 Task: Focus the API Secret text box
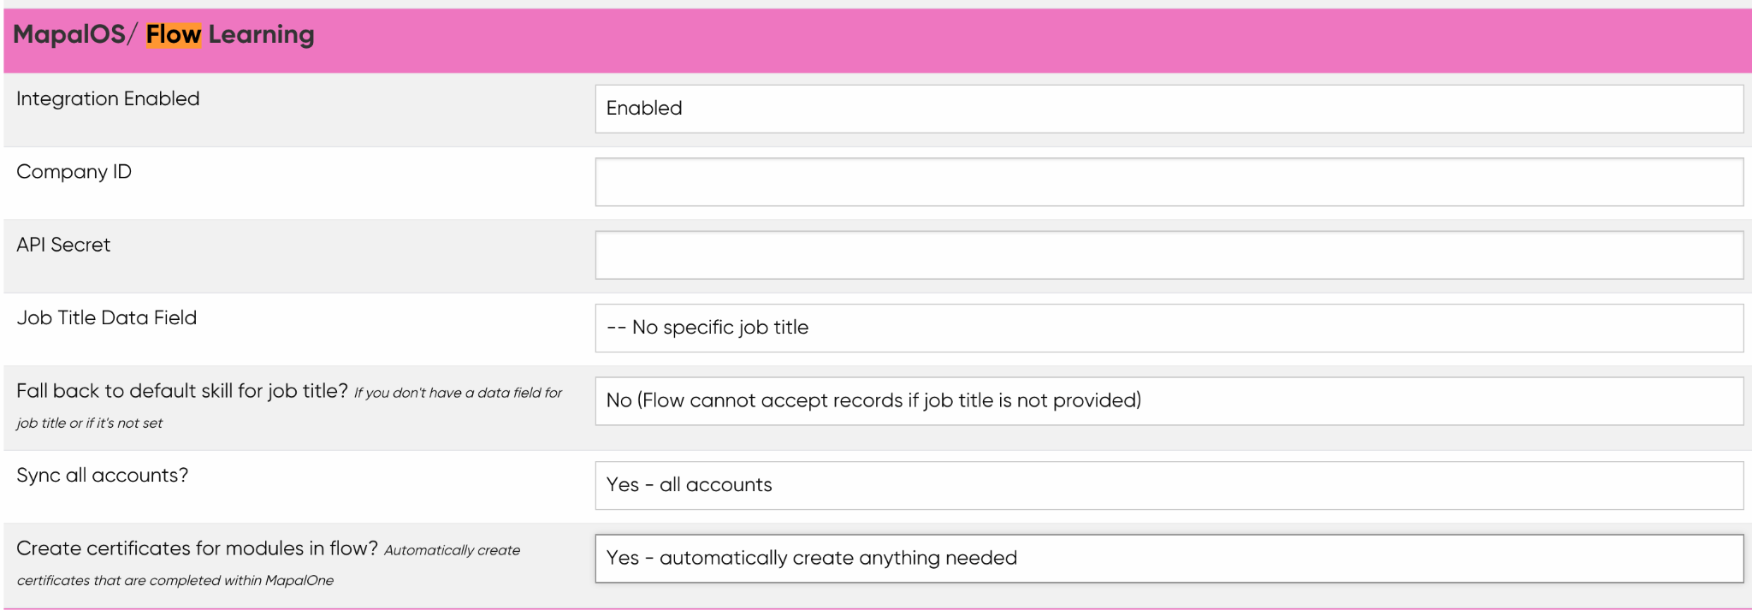[1169, 255]
